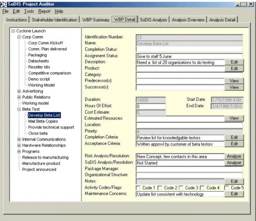Check the Code 5 checkbox
256x221 pixels.
click(x=227, y=188)
